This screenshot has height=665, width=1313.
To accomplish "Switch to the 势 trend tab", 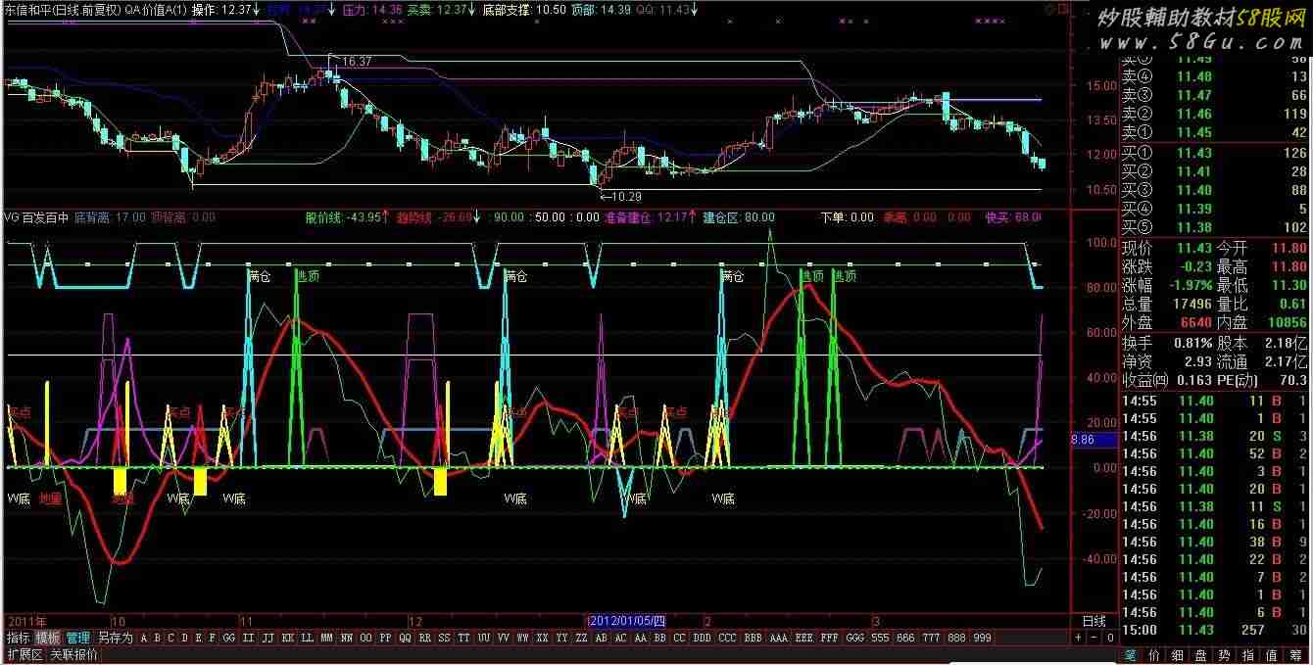I will (1225, 655).
